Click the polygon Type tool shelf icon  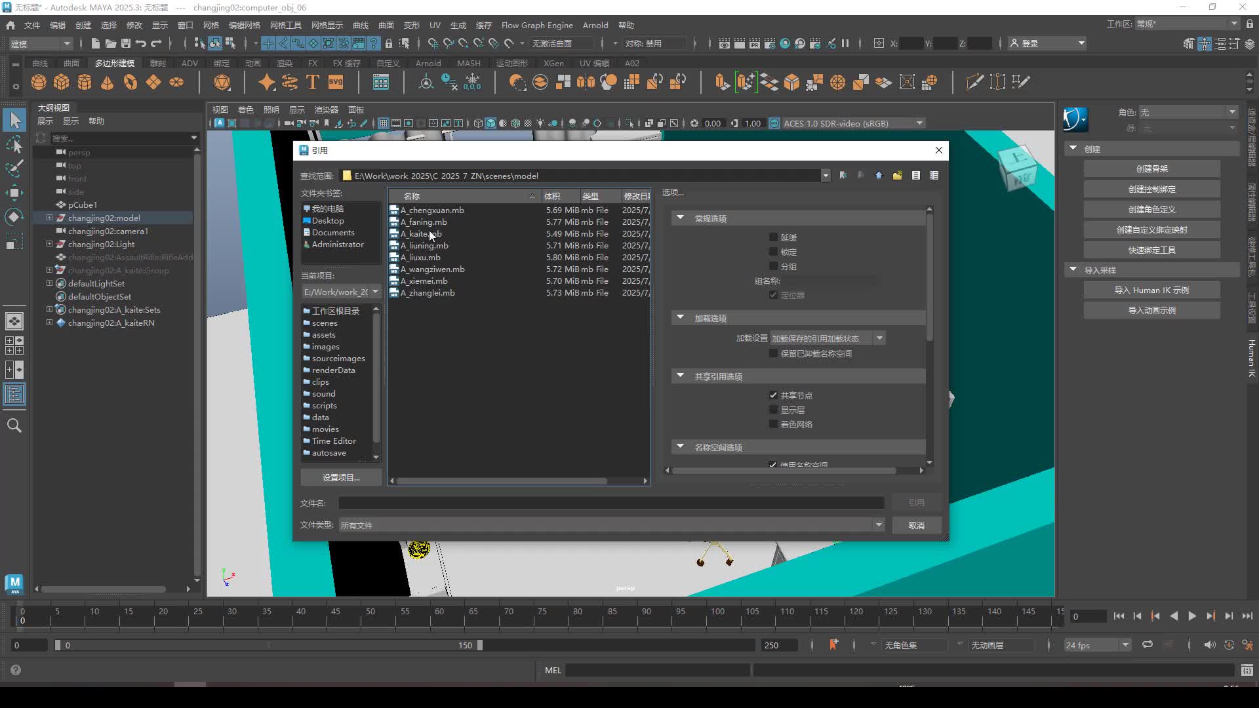[x=313, y=83]
